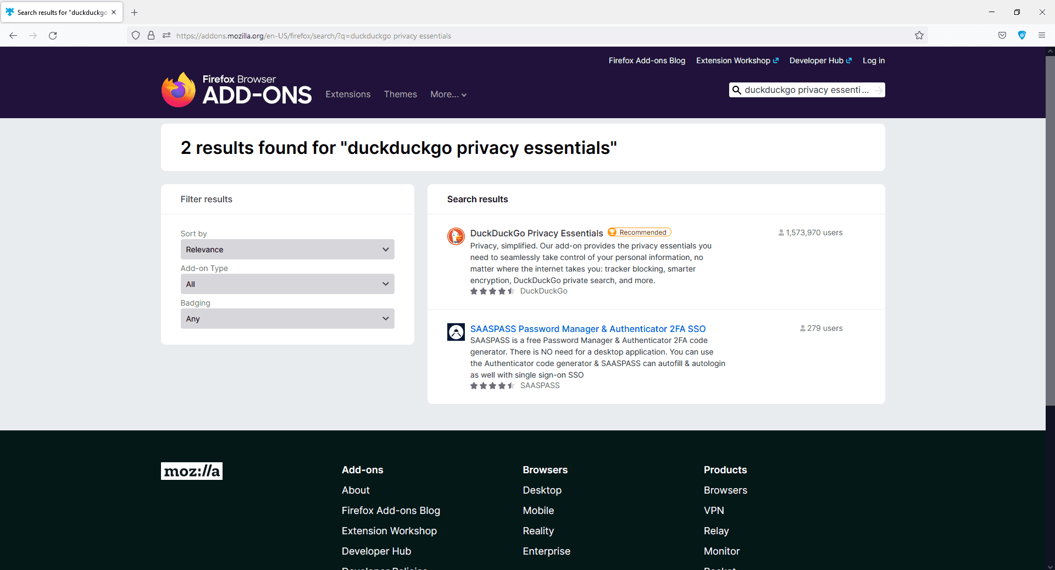Open footer Extension Workshop link
This screenshot has width=1055, height=570.
389,531
